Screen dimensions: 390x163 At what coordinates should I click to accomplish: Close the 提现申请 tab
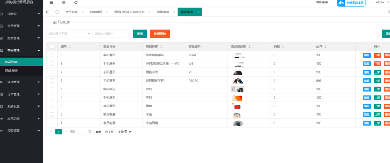pyautogui.click(x=174, y=12)
